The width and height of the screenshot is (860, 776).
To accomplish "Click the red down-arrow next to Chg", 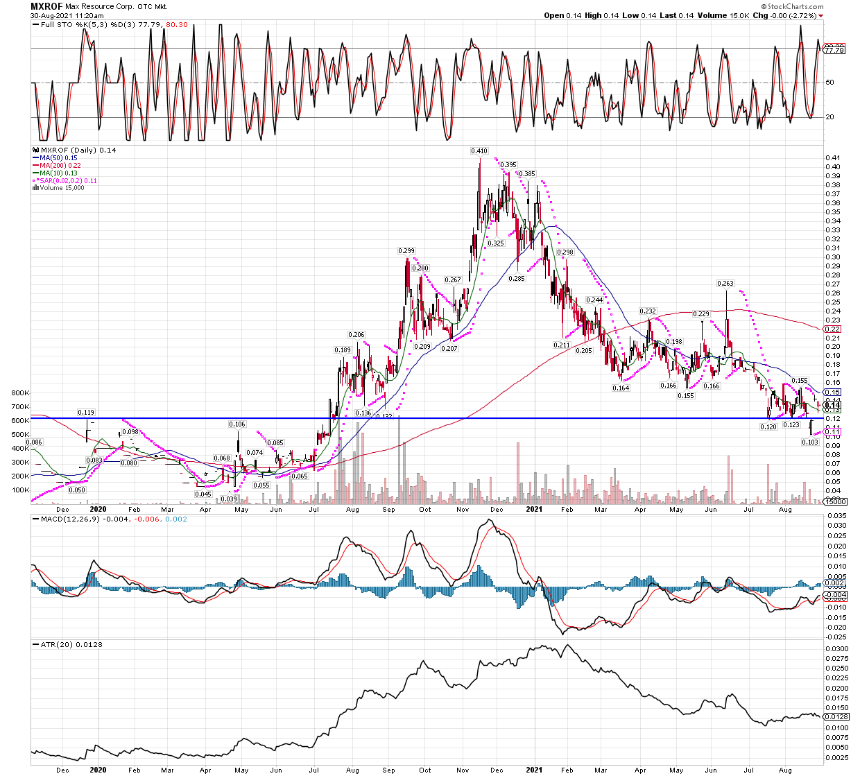I will tap(821, 15).
